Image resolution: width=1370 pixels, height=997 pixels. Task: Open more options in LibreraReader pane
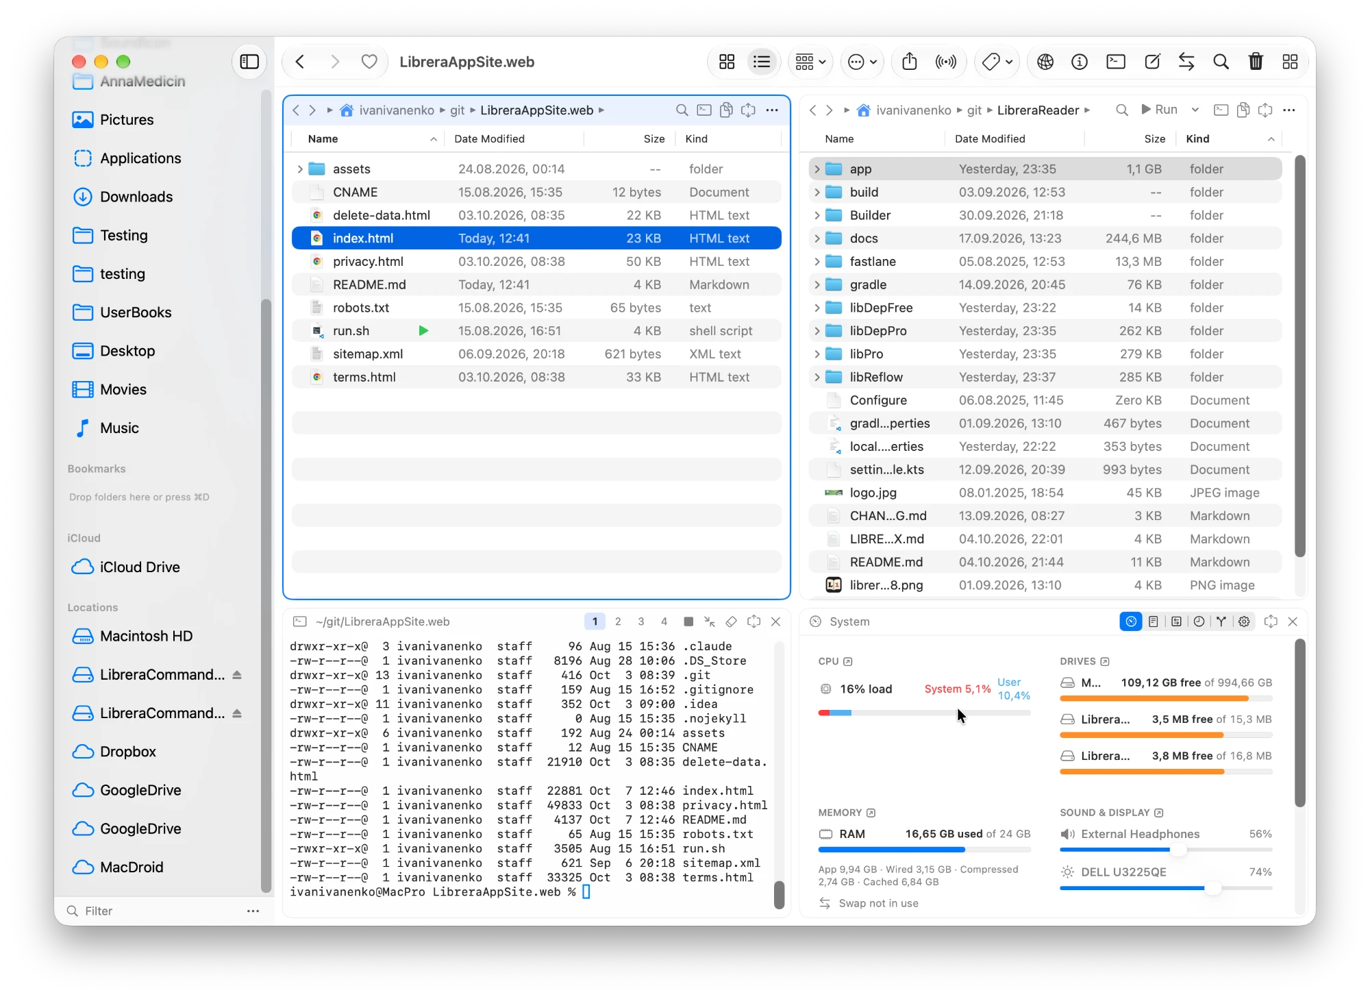click(1288, 110)
